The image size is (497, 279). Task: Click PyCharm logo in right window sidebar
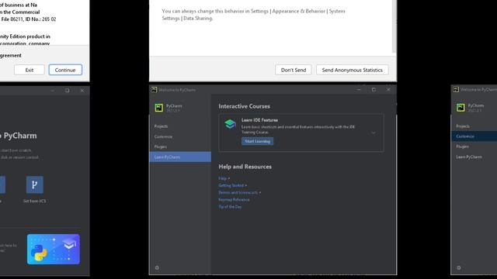click(x=461, y=108)
